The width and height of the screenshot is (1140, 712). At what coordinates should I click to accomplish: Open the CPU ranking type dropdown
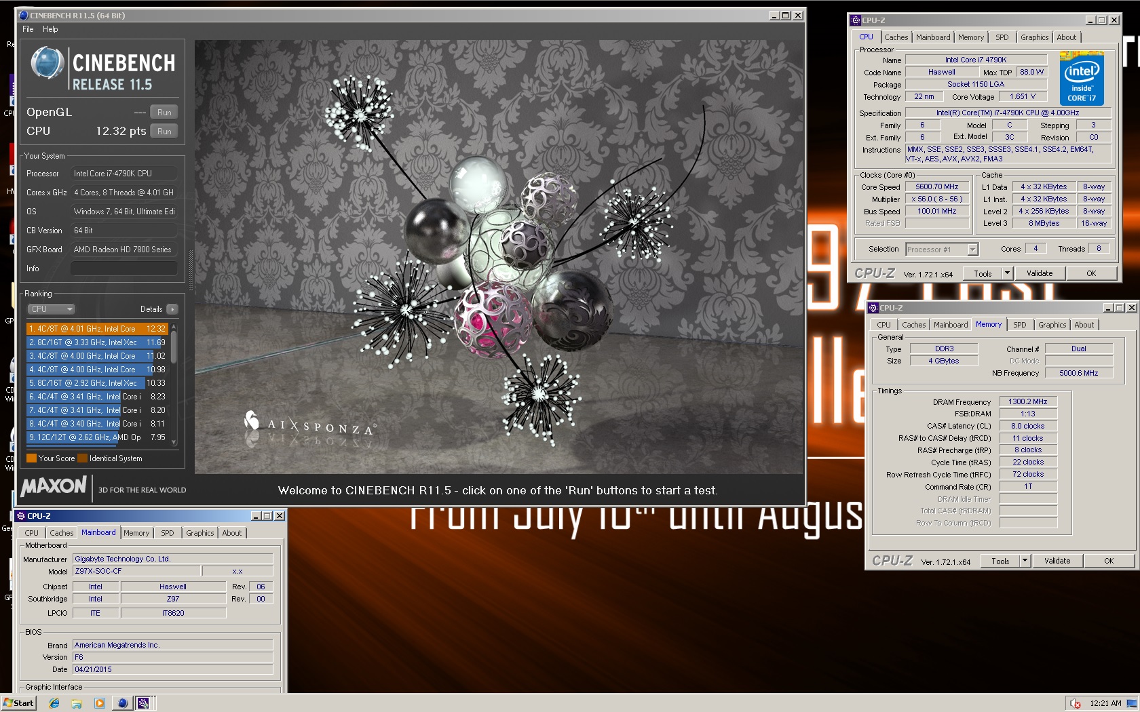[x=51, y=309]
